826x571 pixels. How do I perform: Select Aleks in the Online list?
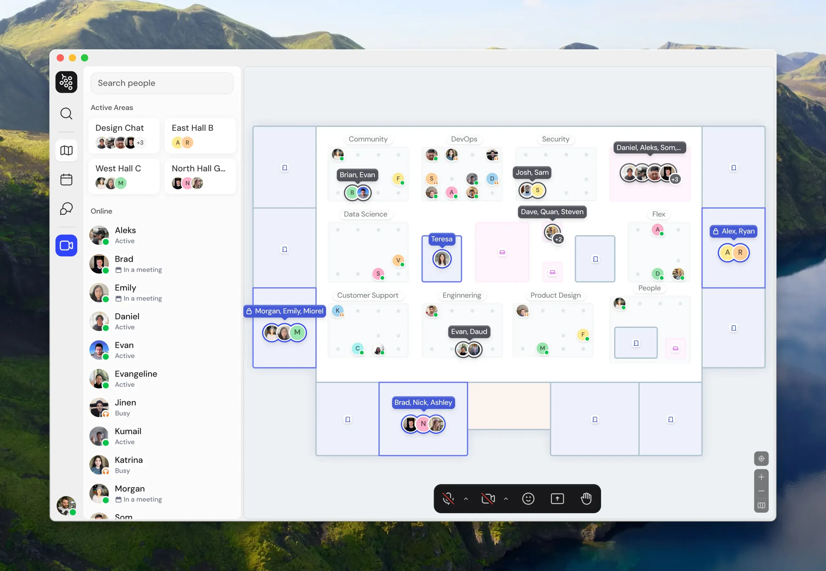tap(161, 235)
